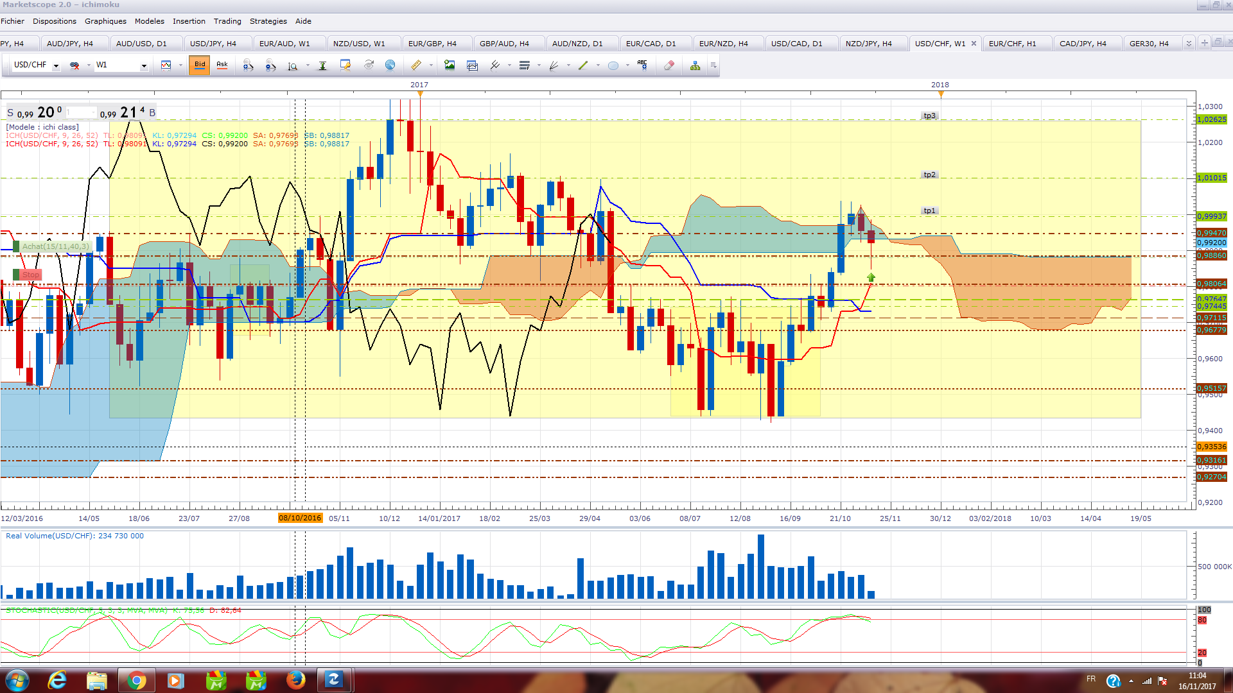Click the 08/10/2016 date marker

pyautogui.click(x=300, y=518)
